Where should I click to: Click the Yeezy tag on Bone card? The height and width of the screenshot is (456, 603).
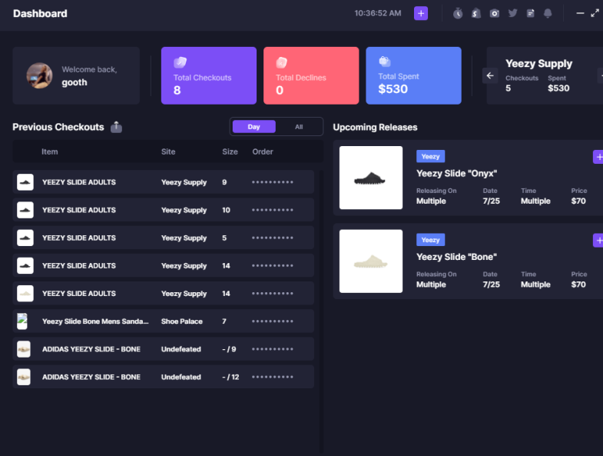coord(430,240)
